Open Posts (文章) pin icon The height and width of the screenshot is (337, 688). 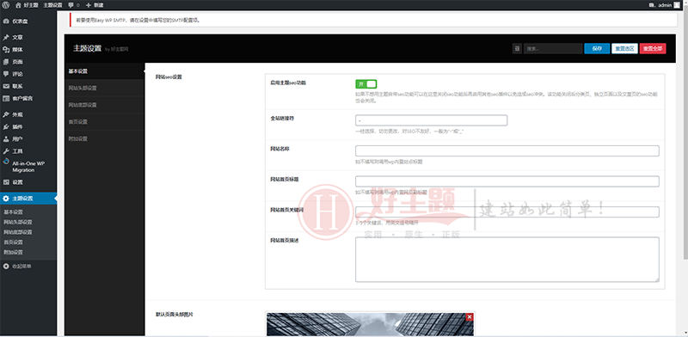6,37
